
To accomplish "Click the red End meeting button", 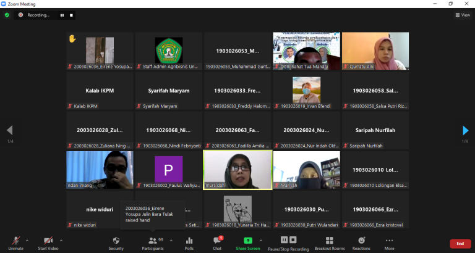I will pyautogui.click(x=460, y=244).
